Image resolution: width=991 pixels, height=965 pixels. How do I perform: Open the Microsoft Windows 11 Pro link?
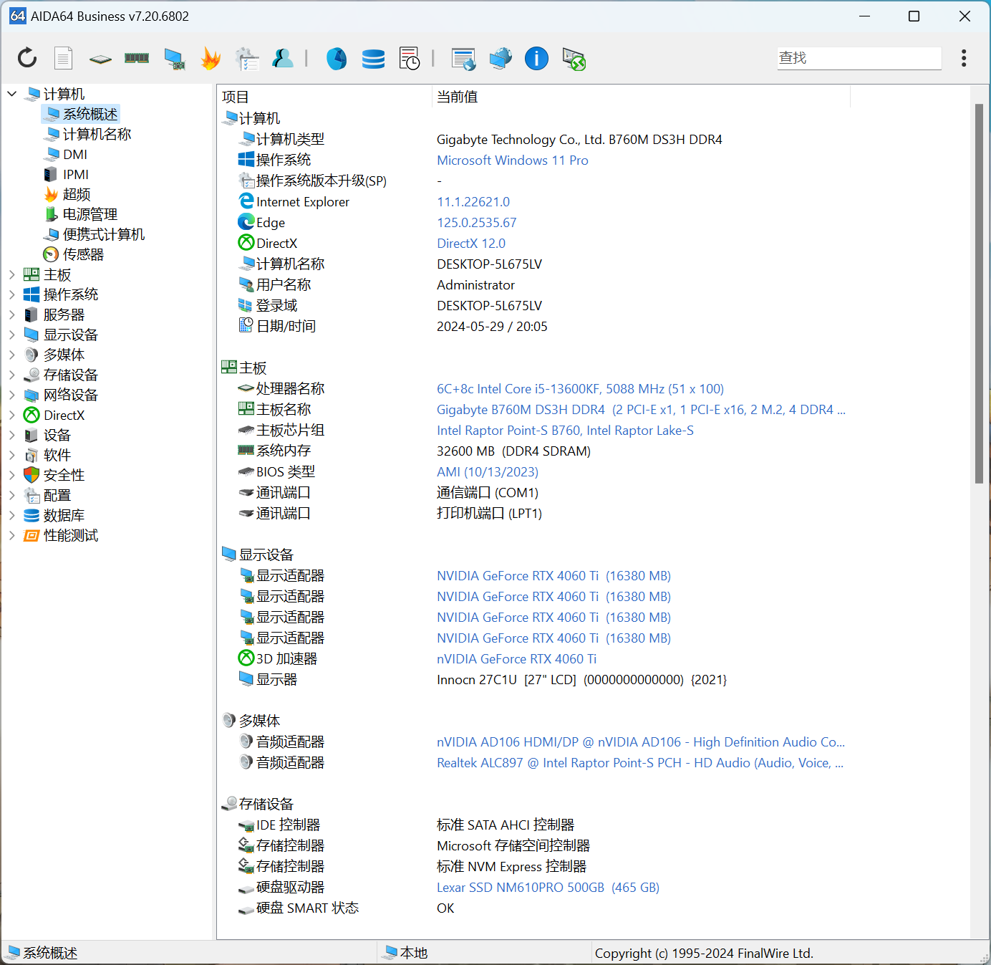pyautogui.click(x=512, y=160)
